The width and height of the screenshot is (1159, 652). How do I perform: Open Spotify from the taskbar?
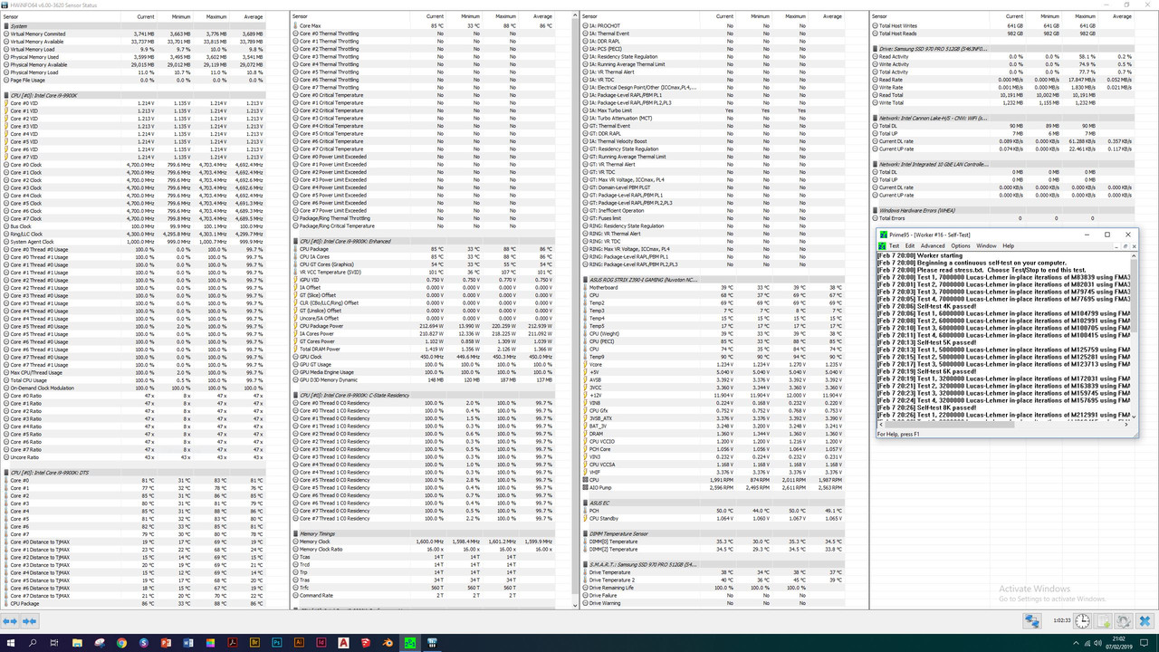(142, 643)
